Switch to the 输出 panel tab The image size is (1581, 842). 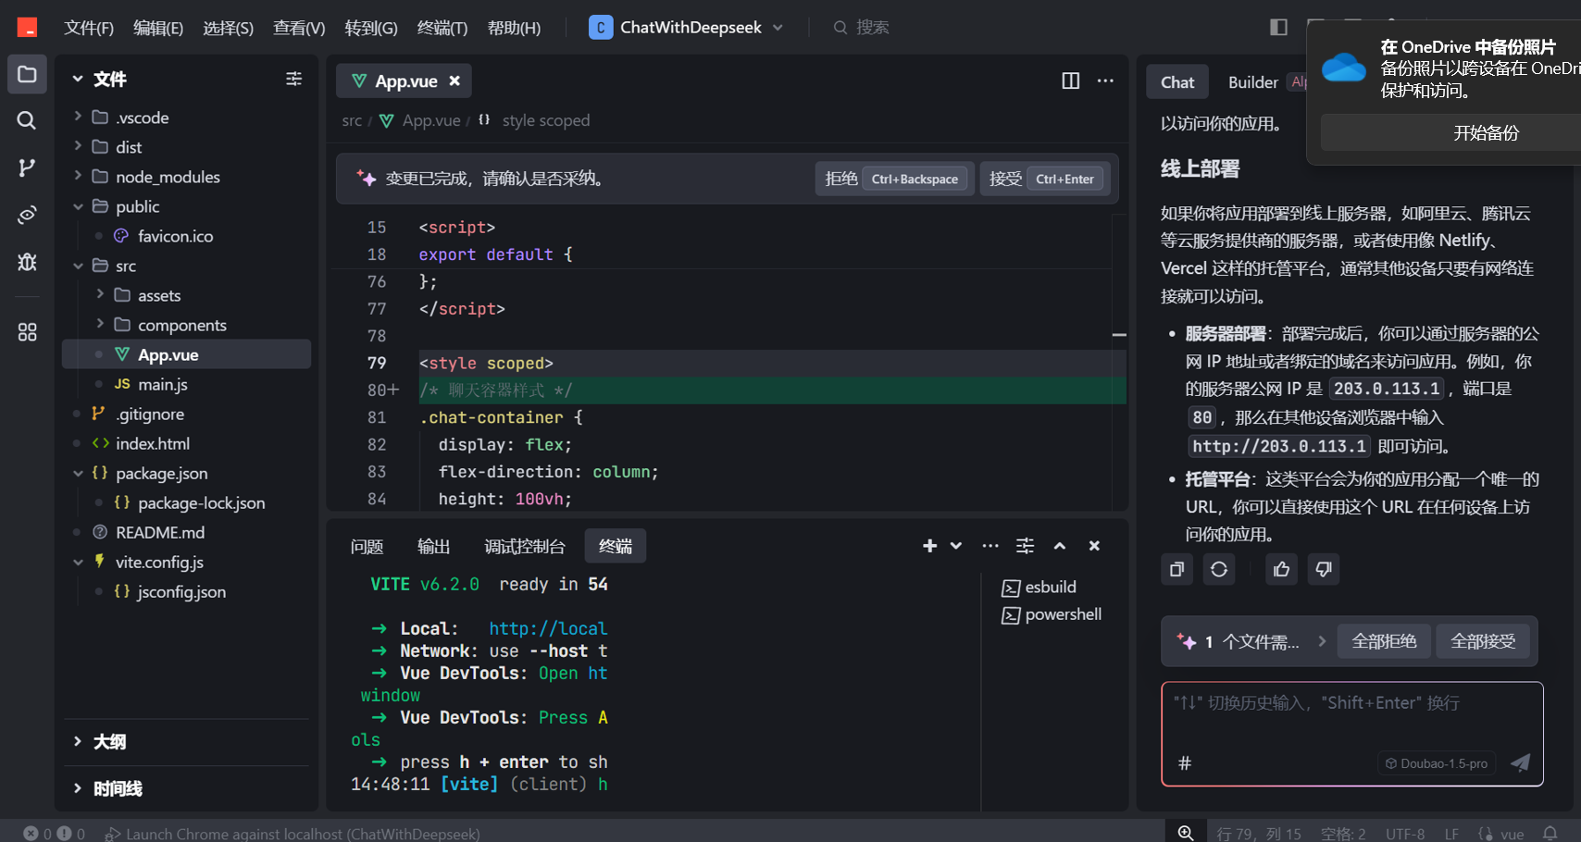tap(433, 547)
